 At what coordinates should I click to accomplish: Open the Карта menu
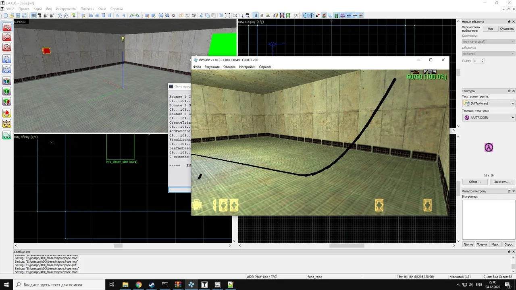(x=37, y=8)
